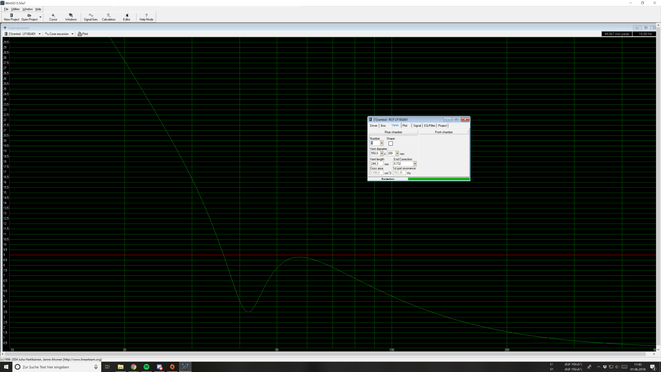Screen dimensions: 661x372
Task: Click the New Project toolbar icon
Action: tap(11, 15)
